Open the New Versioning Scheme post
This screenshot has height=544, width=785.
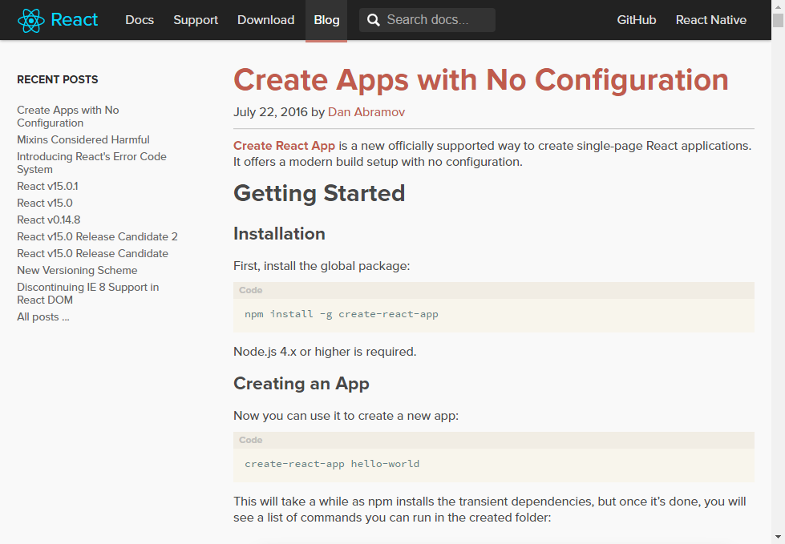point(77,270)
